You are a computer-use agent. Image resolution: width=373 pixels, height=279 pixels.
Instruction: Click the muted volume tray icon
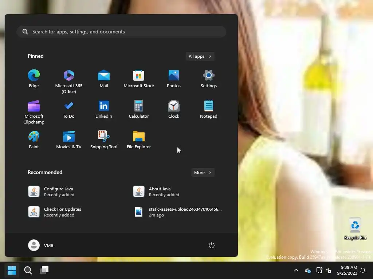point(329,270)
